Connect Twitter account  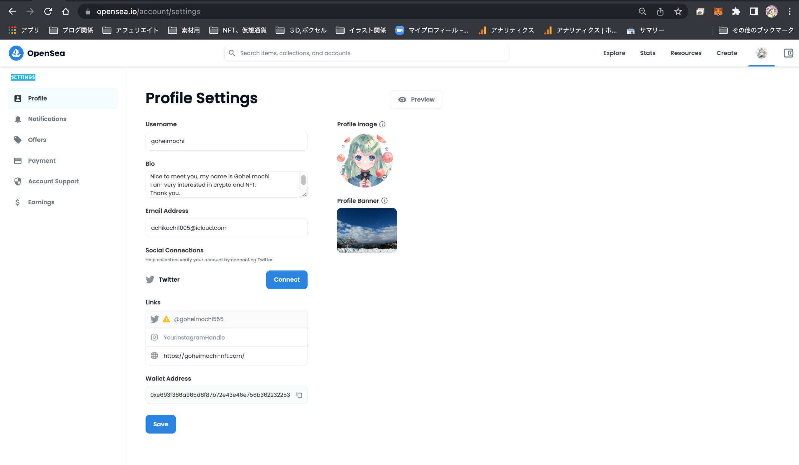pos(287,280)
